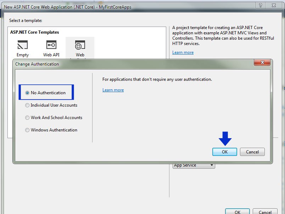Click OK in the New ASP.NET window
This screenshot has width=285, height=214.
pos(238,212)
